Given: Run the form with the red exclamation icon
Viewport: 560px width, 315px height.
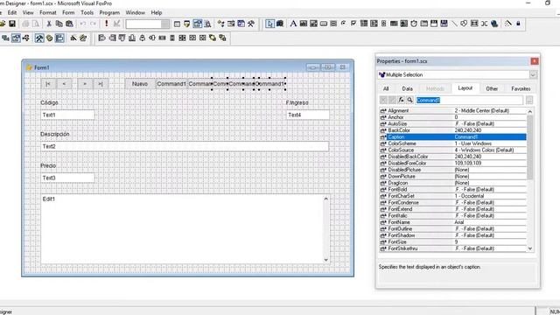Looking at the screenshot, I should (106, 24).
